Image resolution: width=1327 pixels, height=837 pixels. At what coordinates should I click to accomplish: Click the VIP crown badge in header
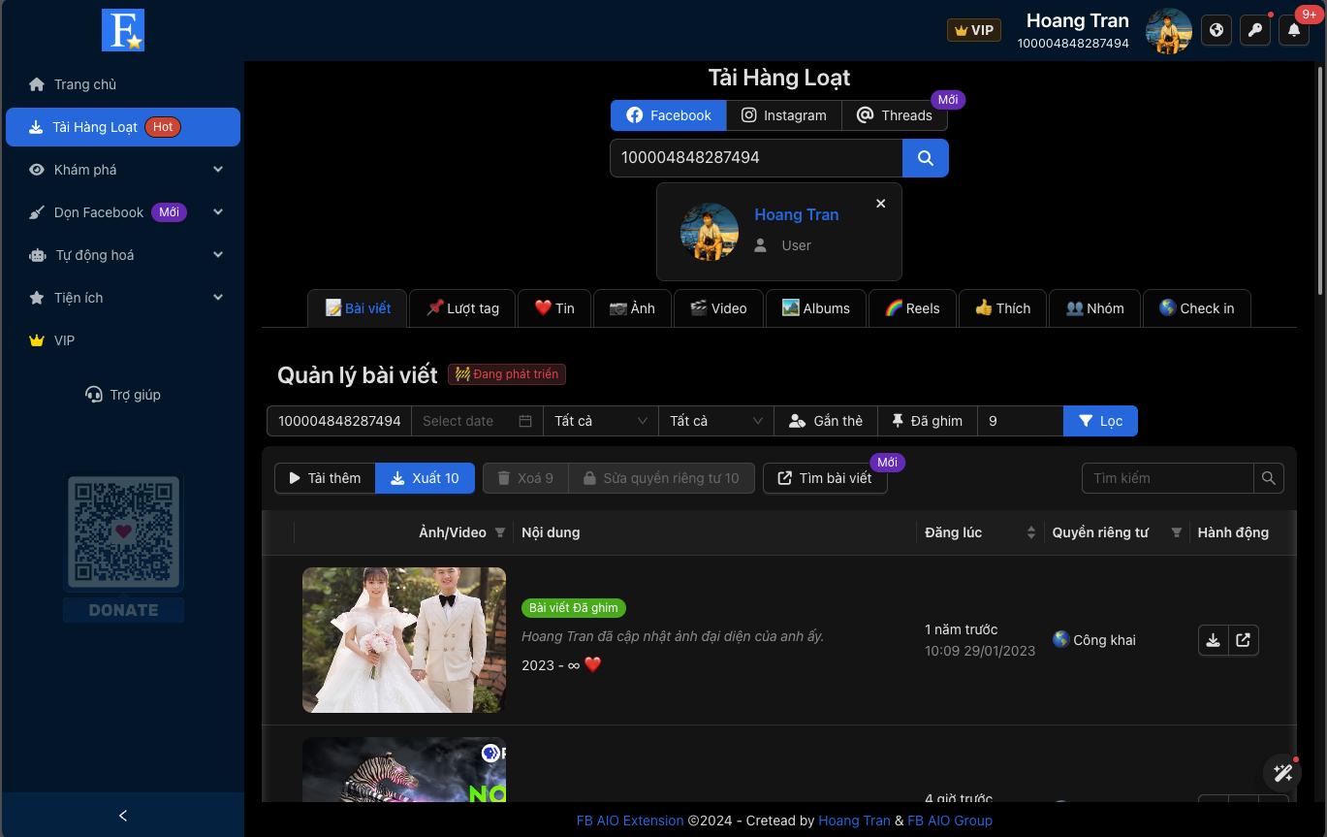click(x=973, y=30)
